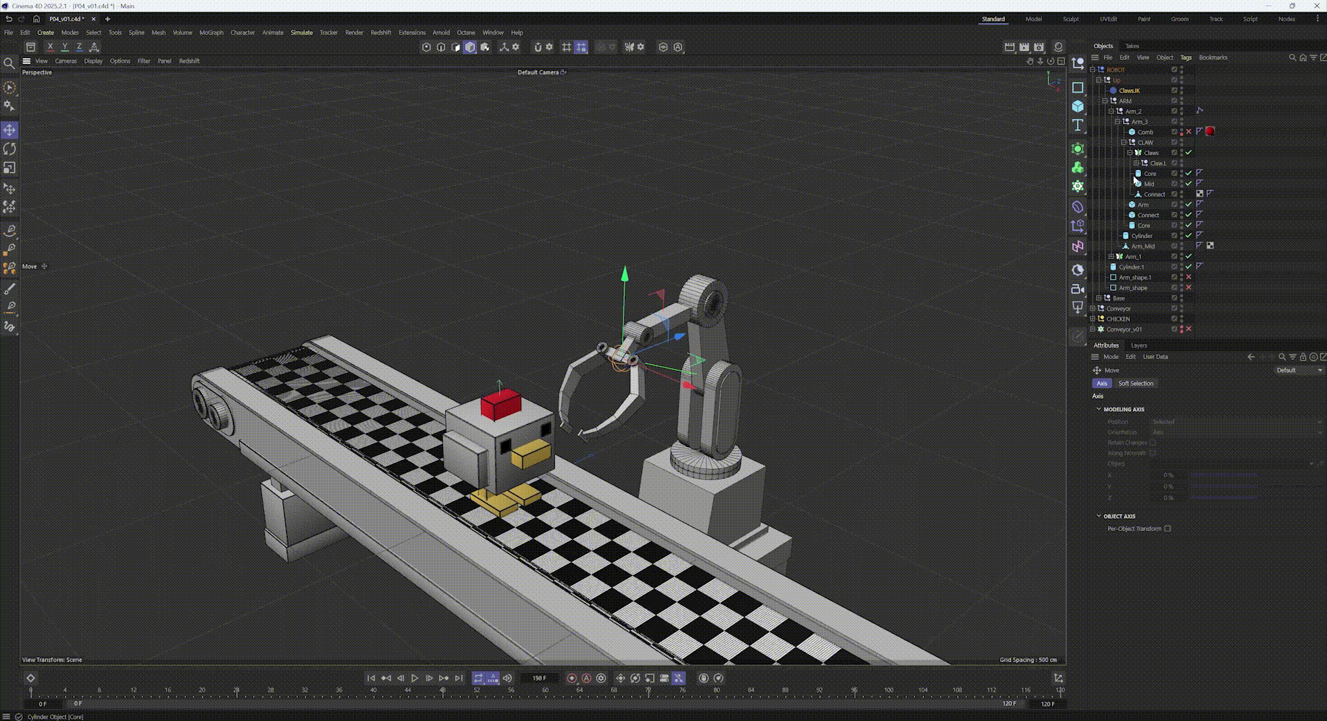Click the Soft Selection button

click(1136, 383)
